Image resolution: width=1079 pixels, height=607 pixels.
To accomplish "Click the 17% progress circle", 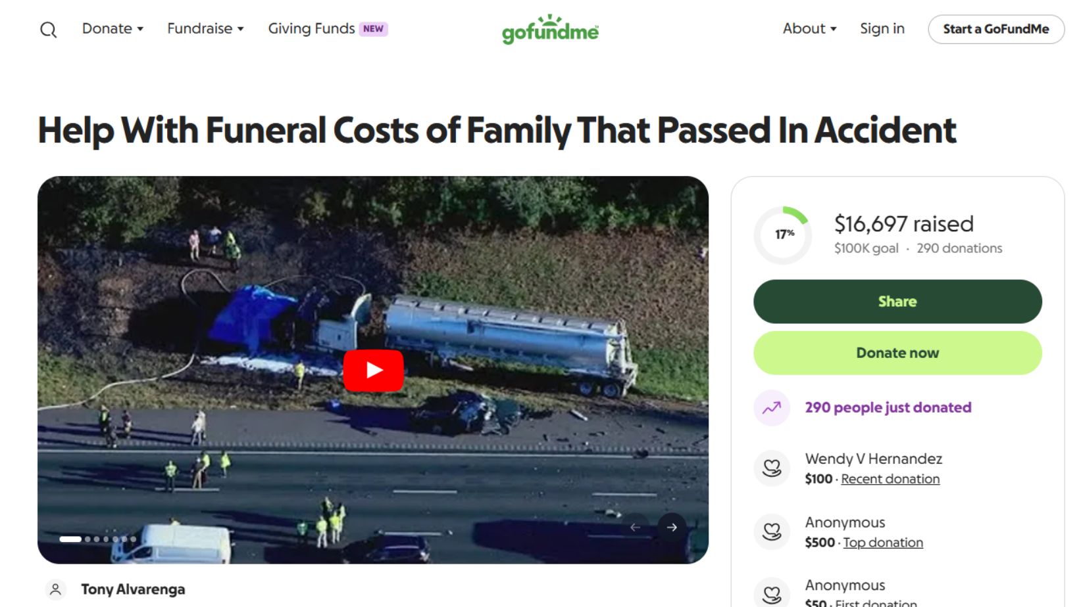I will 783,235.
